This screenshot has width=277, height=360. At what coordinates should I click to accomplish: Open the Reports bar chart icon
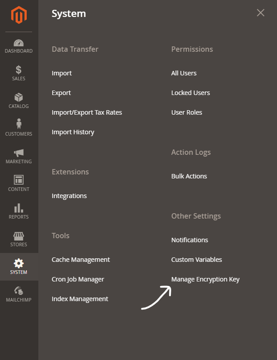click(19, 208)
